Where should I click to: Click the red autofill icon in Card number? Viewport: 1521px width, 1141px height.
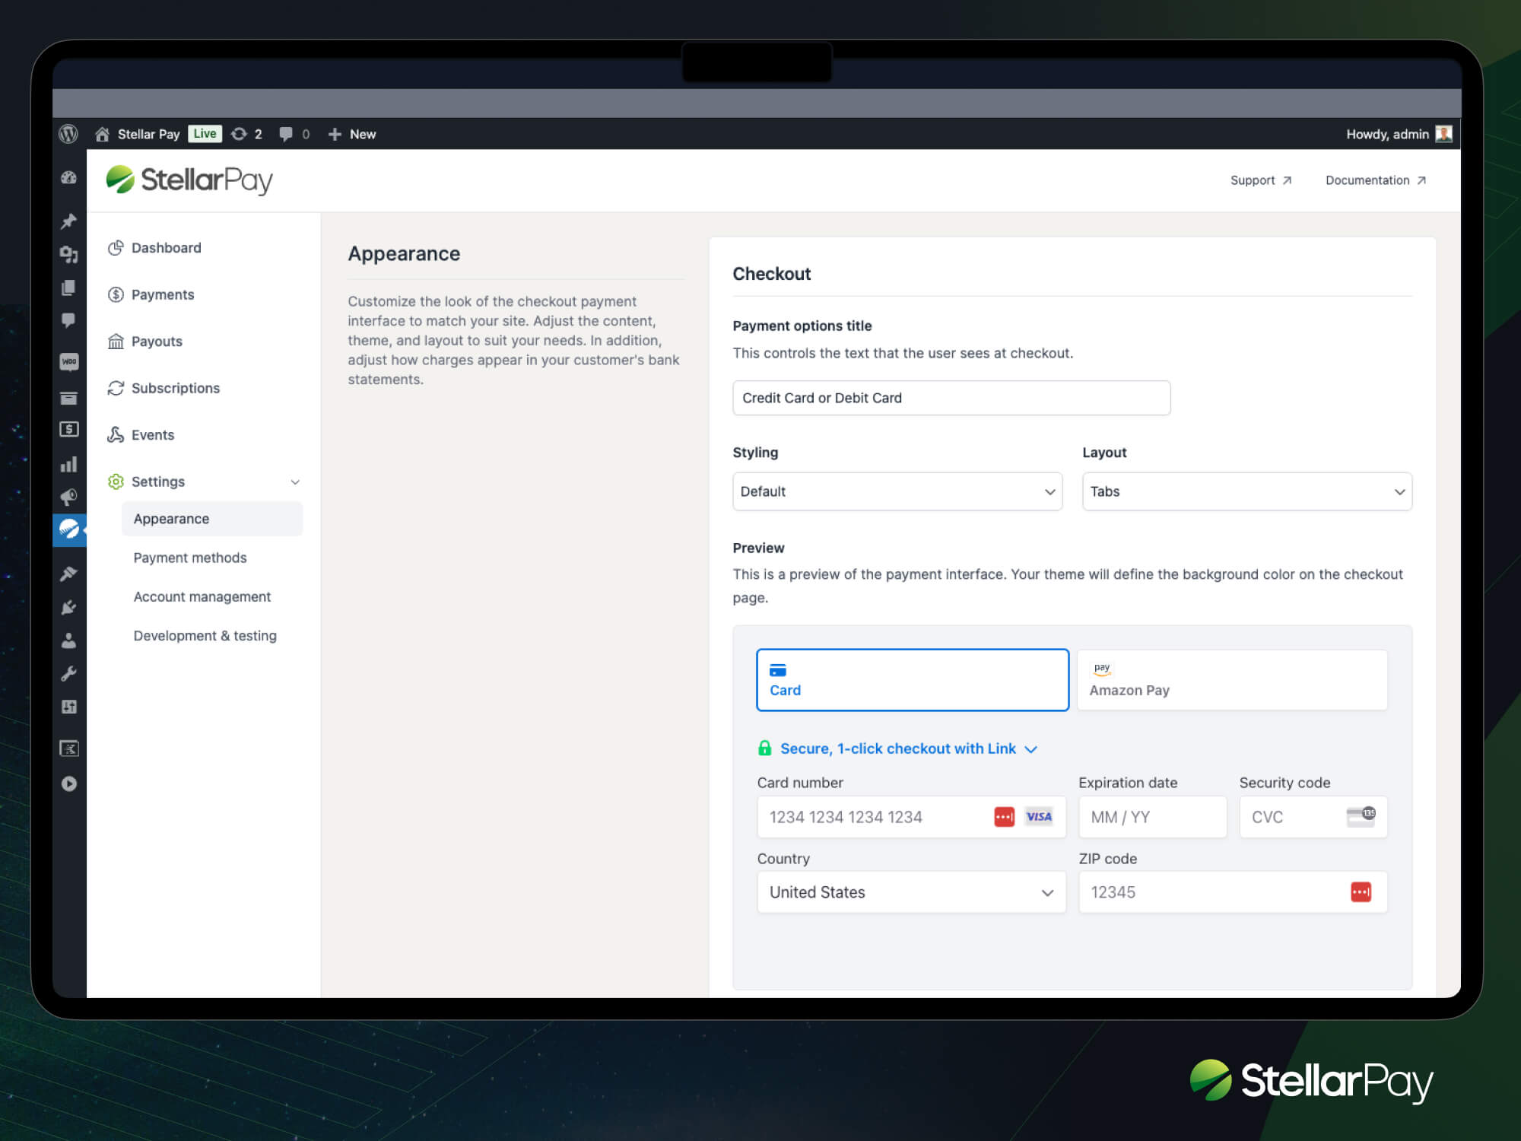click(1004, 817)
